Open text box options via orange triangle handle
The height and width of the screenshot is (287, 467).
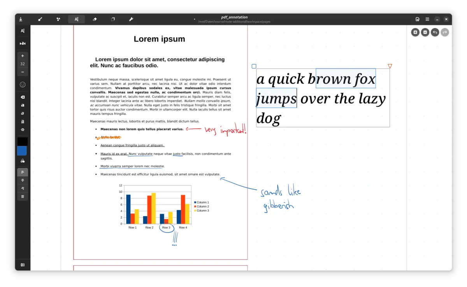pos(390,66)
